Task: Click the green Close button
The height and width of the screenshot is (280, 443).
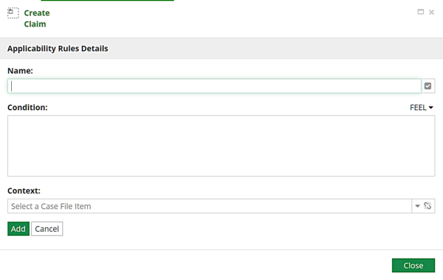Action: click(413, 265)
